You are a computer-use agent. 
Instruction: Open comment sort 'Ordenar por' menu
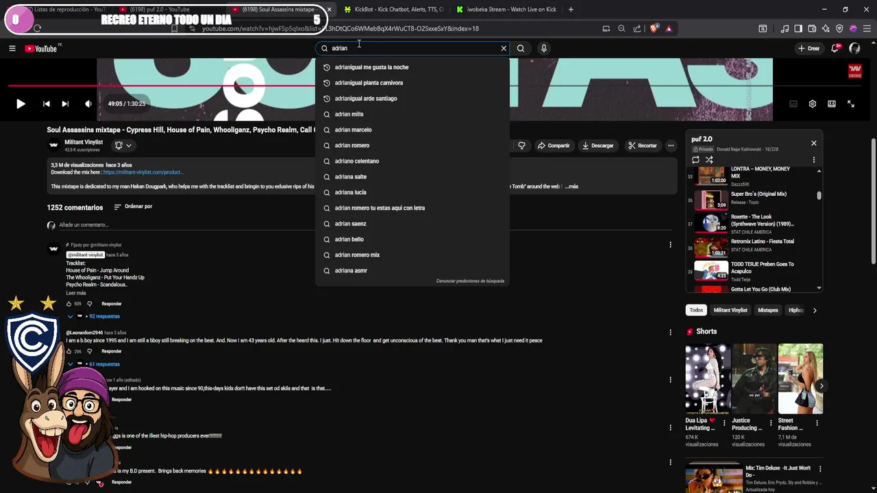pyautogui.click(x=133, y=207)
